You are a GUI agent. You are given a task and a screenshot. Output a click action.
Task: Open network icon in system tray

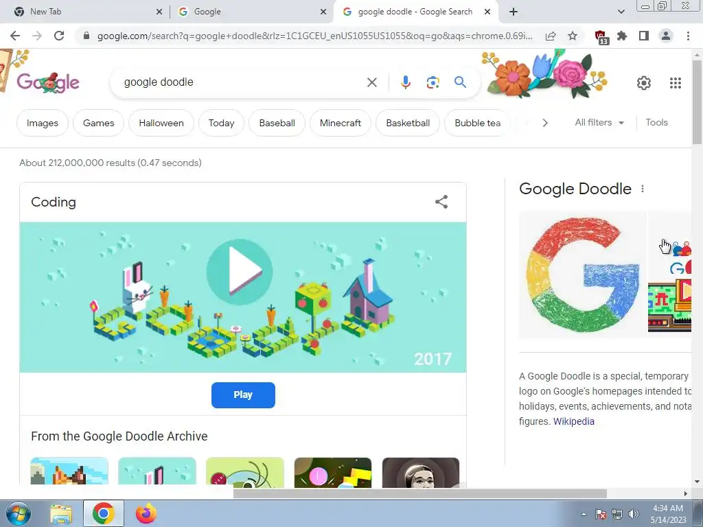617,514
